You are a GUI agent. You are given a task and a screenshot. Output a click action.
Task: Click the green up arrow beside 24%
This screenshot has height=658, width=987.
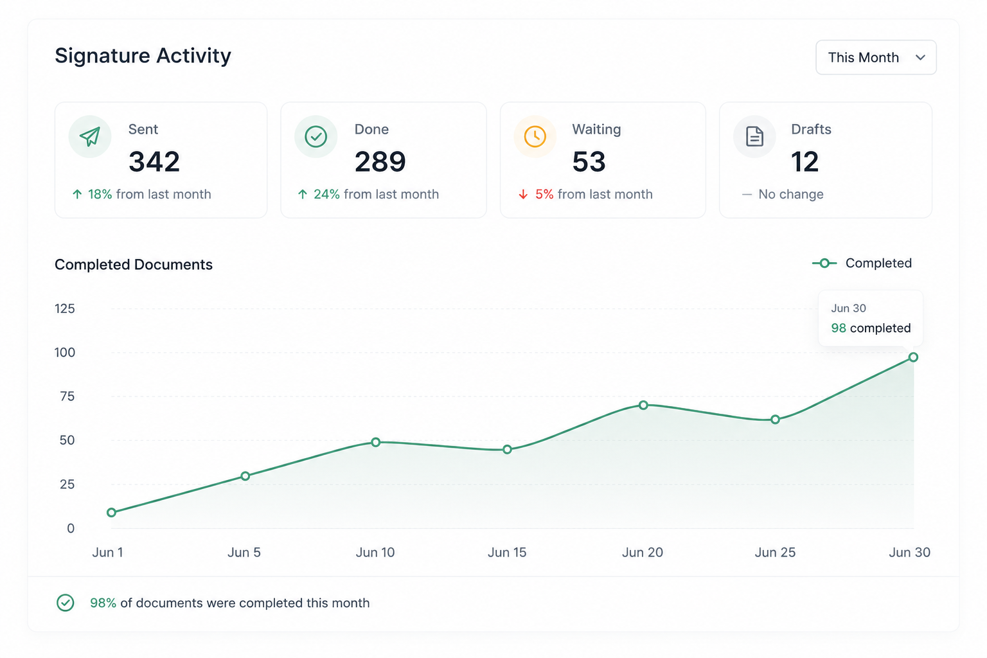(x=303, y=194)
